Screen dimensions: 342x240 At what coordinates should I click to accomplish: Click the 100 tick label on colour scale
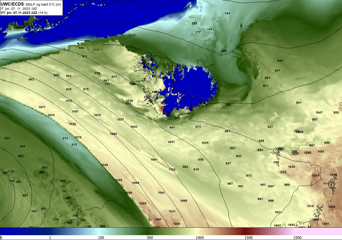click(101, 238)
